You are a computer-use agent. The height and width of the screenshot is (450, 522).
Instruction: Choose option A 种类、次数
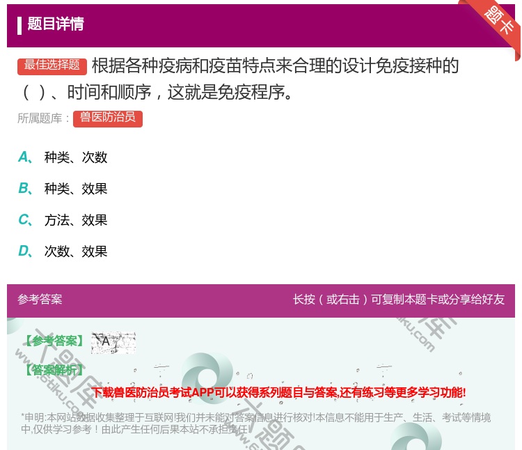[x=63, y=157]
